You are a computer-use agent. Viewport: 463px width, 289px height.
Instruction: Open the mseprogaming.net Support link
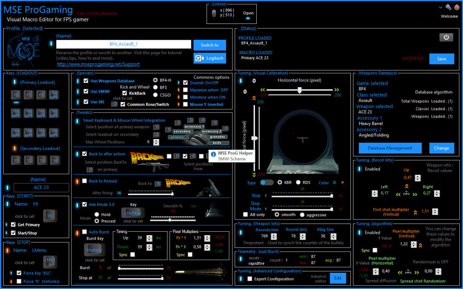coord(98,64)
